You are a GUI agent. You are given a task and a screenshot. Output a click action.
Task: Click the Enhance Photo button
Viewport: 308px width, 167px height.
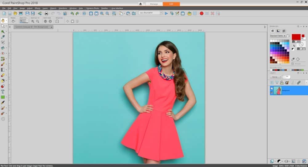pos(93,8)
